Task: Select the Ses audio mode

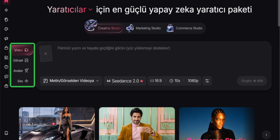Action: (23, 81)
